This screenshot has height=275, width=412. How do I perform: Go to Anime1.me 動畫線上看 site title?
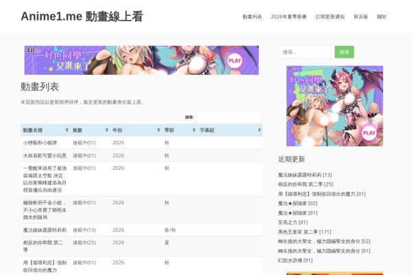point(82,16)
